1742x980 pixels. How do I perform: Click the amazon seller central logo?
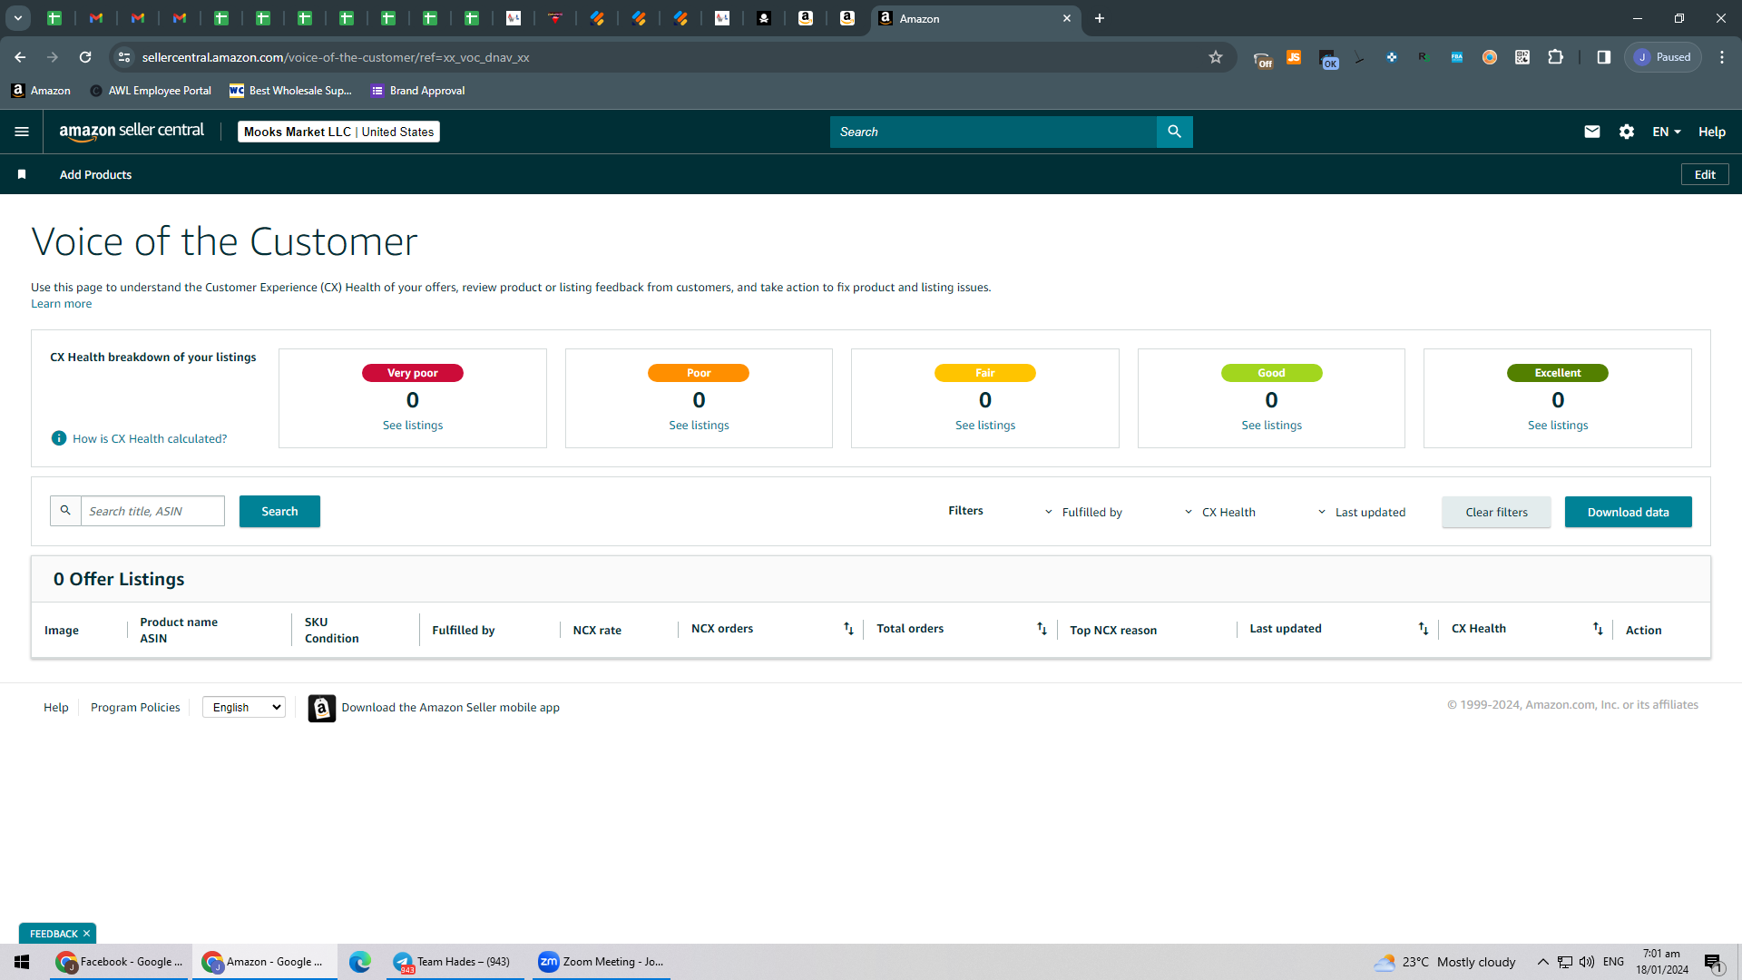pos(132,132)
